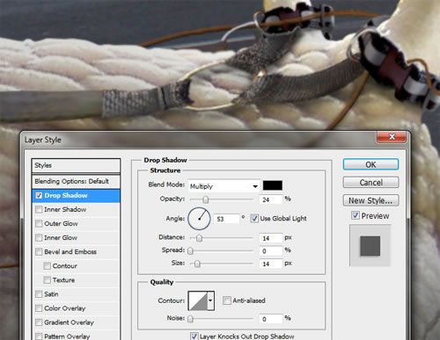Enable the Satin checkbox
The width and height of the screenshot is (440, 340).
(39, 293)
